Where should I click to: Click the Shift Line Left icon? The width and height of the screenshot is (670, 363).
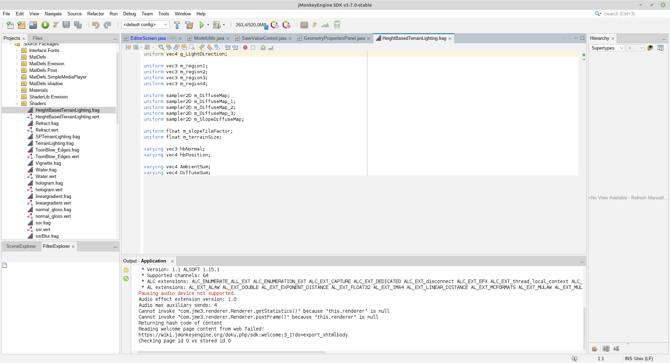(228, 47)
